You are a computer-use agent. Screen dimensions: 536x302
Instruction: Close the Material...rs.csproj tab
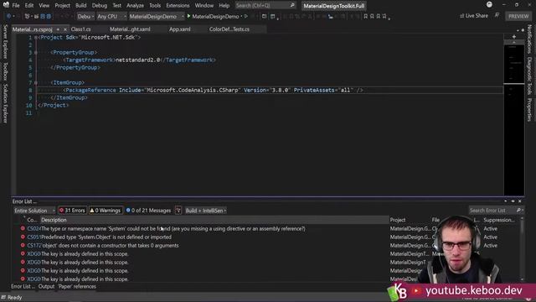tap(65, 29)
